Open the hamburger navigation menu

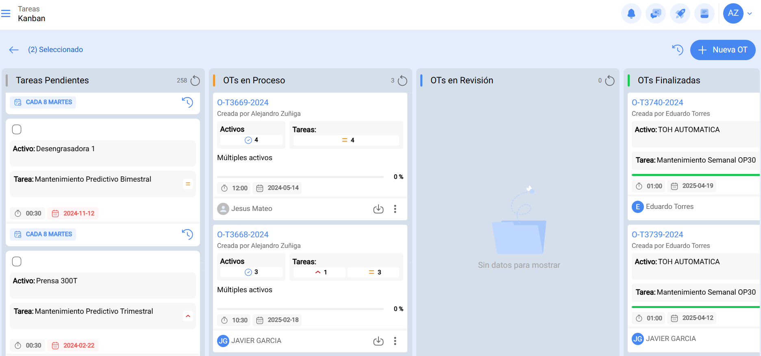tap(6, 14)
